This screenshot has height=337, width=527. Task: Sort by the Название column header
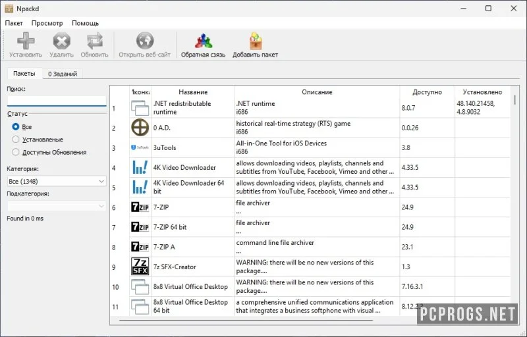click(x=193, y=92)
